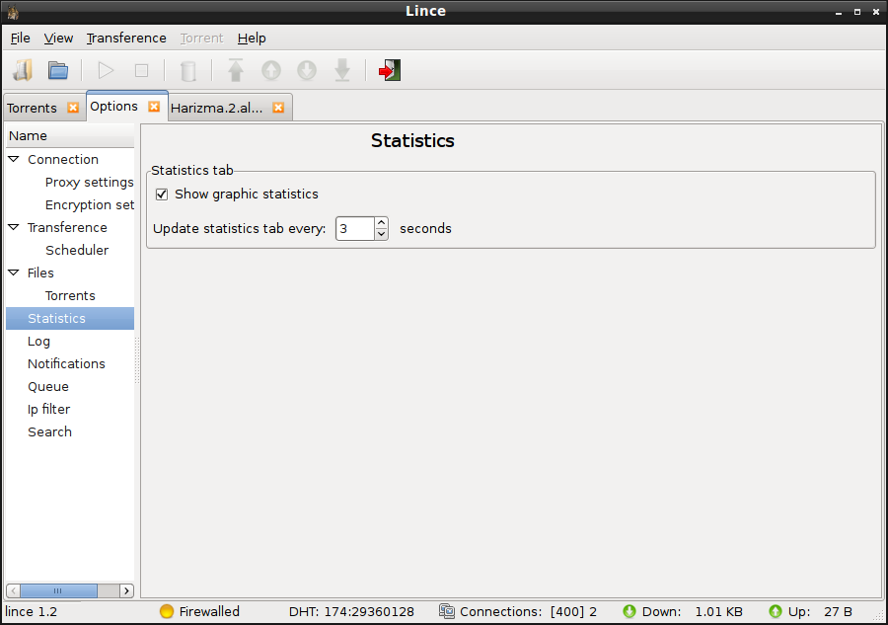Screen dimensions: 888x625
Task: Open the View menu
Action: pyautogui.click(x=58, y=38)
